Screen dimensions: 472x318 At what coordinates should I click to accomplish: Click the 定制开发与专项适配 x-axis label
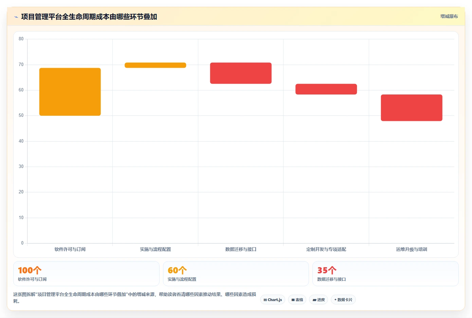[x=326, y=249]
